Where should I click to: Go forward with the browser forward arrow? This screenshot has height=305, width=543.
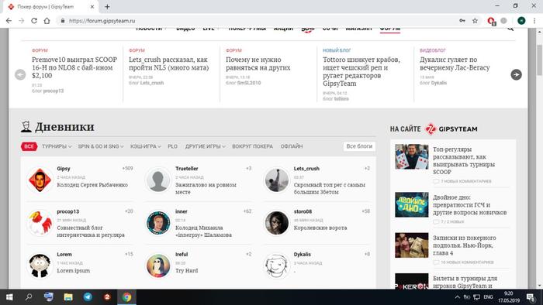pyautogui.click(x=22, y=21)
